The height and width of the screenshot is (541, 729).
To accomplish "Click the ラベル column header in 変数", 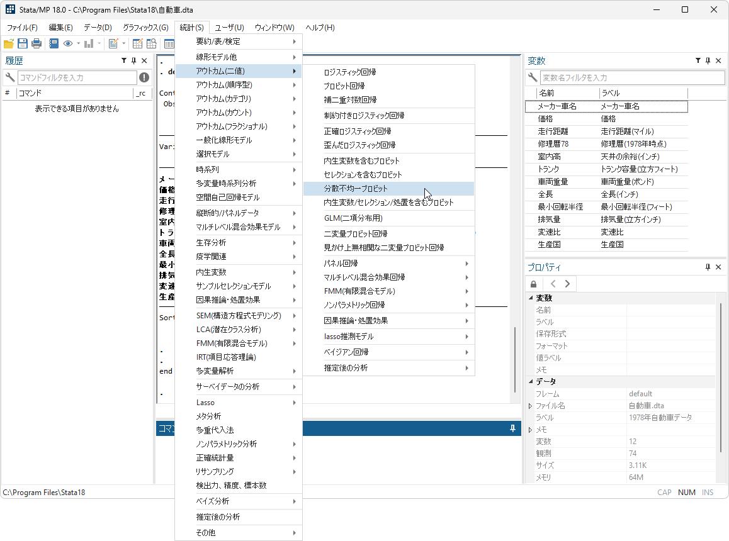I will pyautogui.click(x=643, y=93).
